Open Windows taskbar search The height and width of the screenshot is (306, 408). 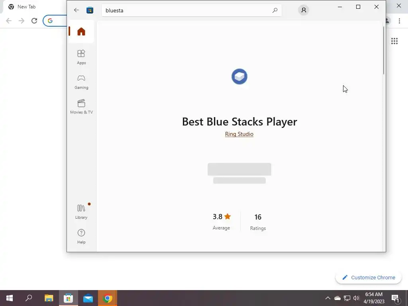(x=29, y=298)
